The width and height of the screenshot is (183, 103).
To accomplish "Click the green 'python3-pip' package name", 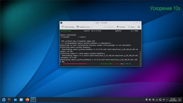I will [66, 31].
